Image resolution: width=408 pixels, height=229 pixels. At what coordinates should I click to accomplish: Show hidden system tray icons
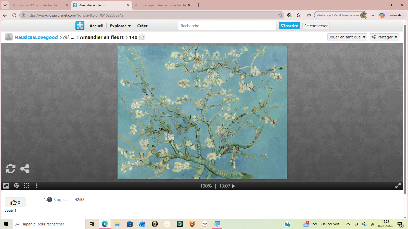tap(348, 224)
